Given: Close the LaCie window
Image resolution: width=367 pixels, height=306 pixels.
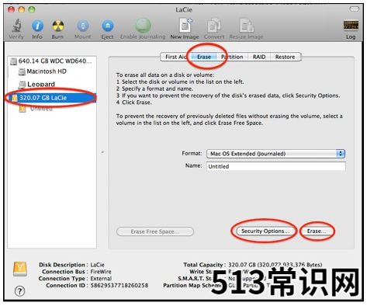Looking at the screenshot, I should point(11,10).
